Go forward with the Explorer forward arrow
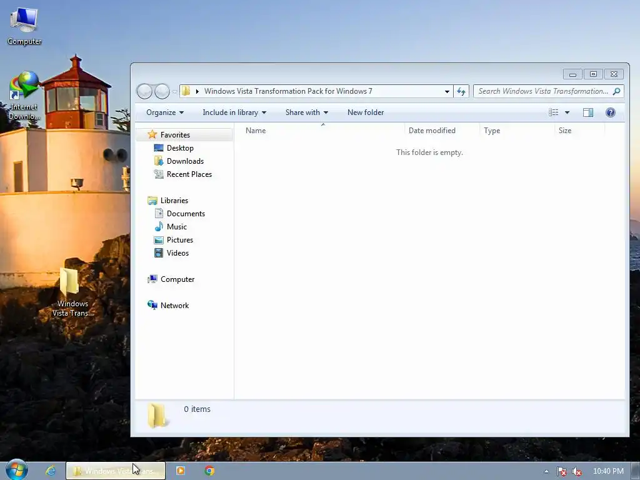The image size is (640, 480). click(162, 91)
